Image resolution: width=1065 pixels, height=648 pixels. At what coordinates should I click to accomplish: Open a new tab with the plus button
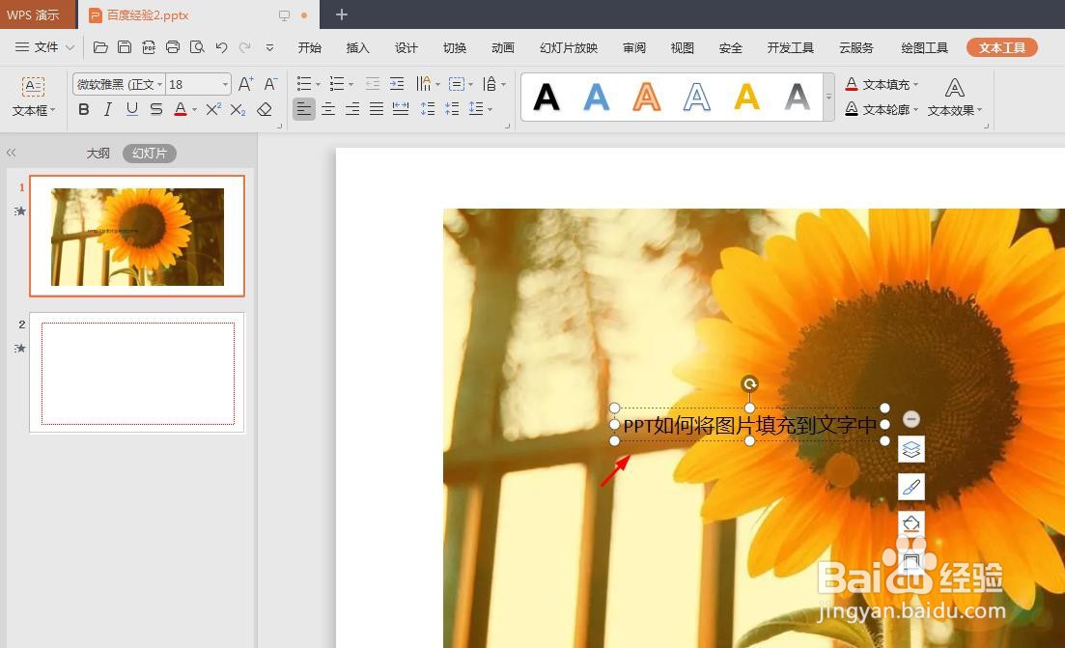click(x=342, y=14)
